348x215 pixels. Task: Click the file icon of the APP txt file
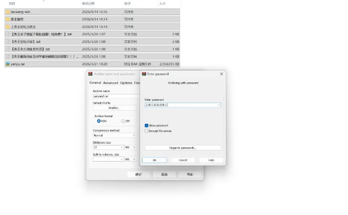8,57
